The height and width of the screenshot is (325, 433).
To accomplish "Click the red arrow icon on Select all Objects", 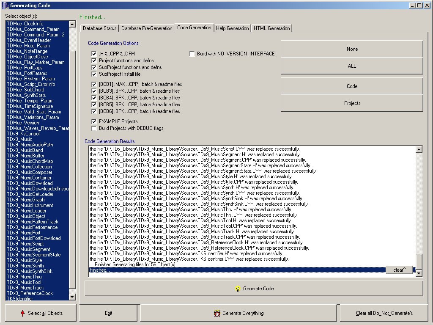I will point(22,313).
